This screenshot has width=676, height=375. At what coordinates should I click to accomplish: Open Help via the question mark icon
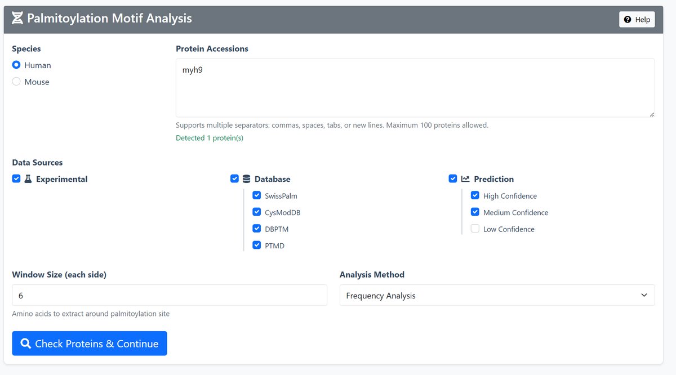click(x=627, y=19)
